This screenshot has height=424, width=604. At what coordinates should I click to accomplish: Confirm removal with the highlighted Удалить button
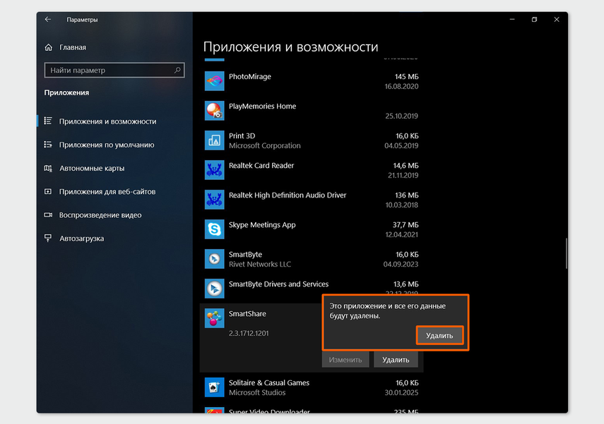pyautogui.click(x=439, y=335)
